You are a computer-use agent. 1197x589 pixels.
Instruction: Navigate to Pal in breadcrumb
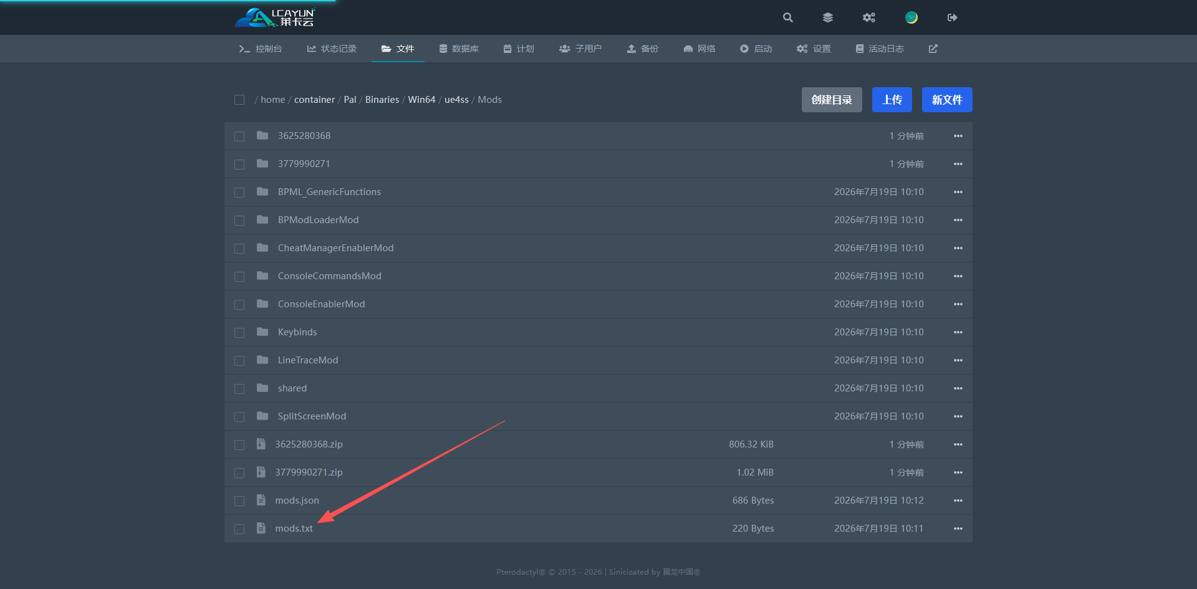click(x=350, y=100)
